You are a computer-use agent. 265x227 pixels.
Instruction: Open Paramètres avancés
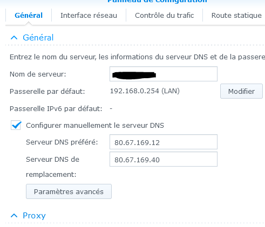coord(69,191)
